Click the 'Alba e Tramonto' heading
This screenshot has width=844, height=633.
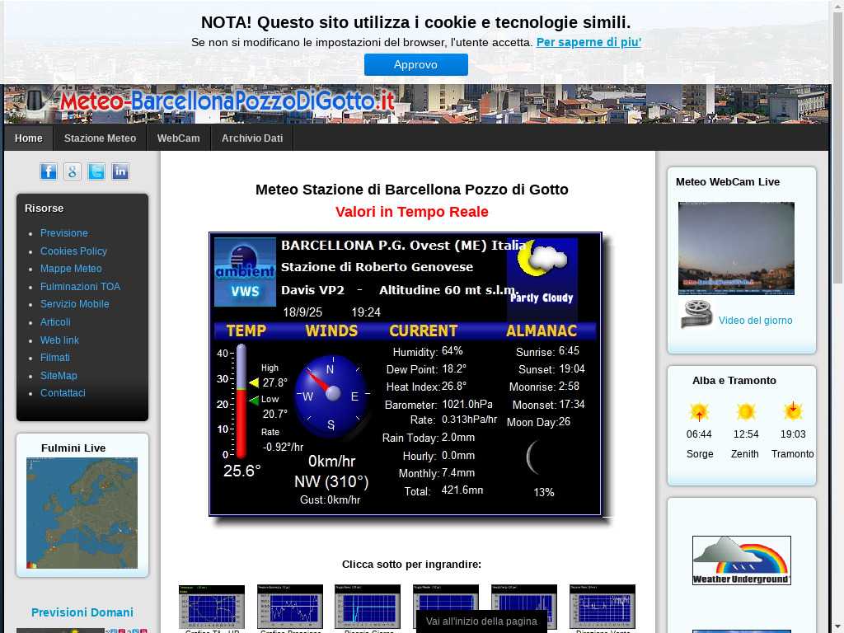pyautogui.click(x=734, y=381)
